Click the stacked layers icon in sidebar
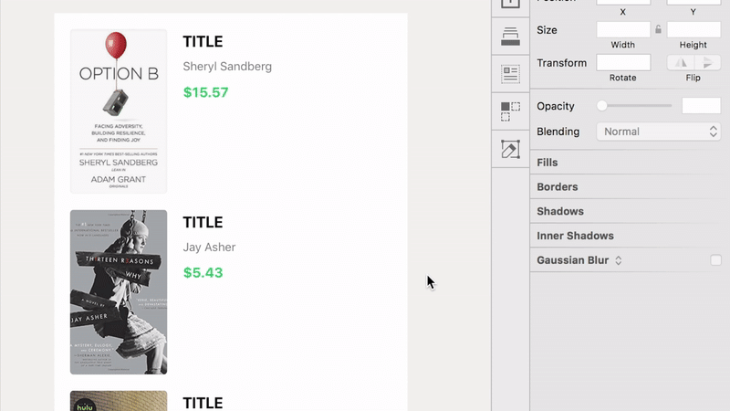This screenshot has height=411, width=730. tap(510, 37)
